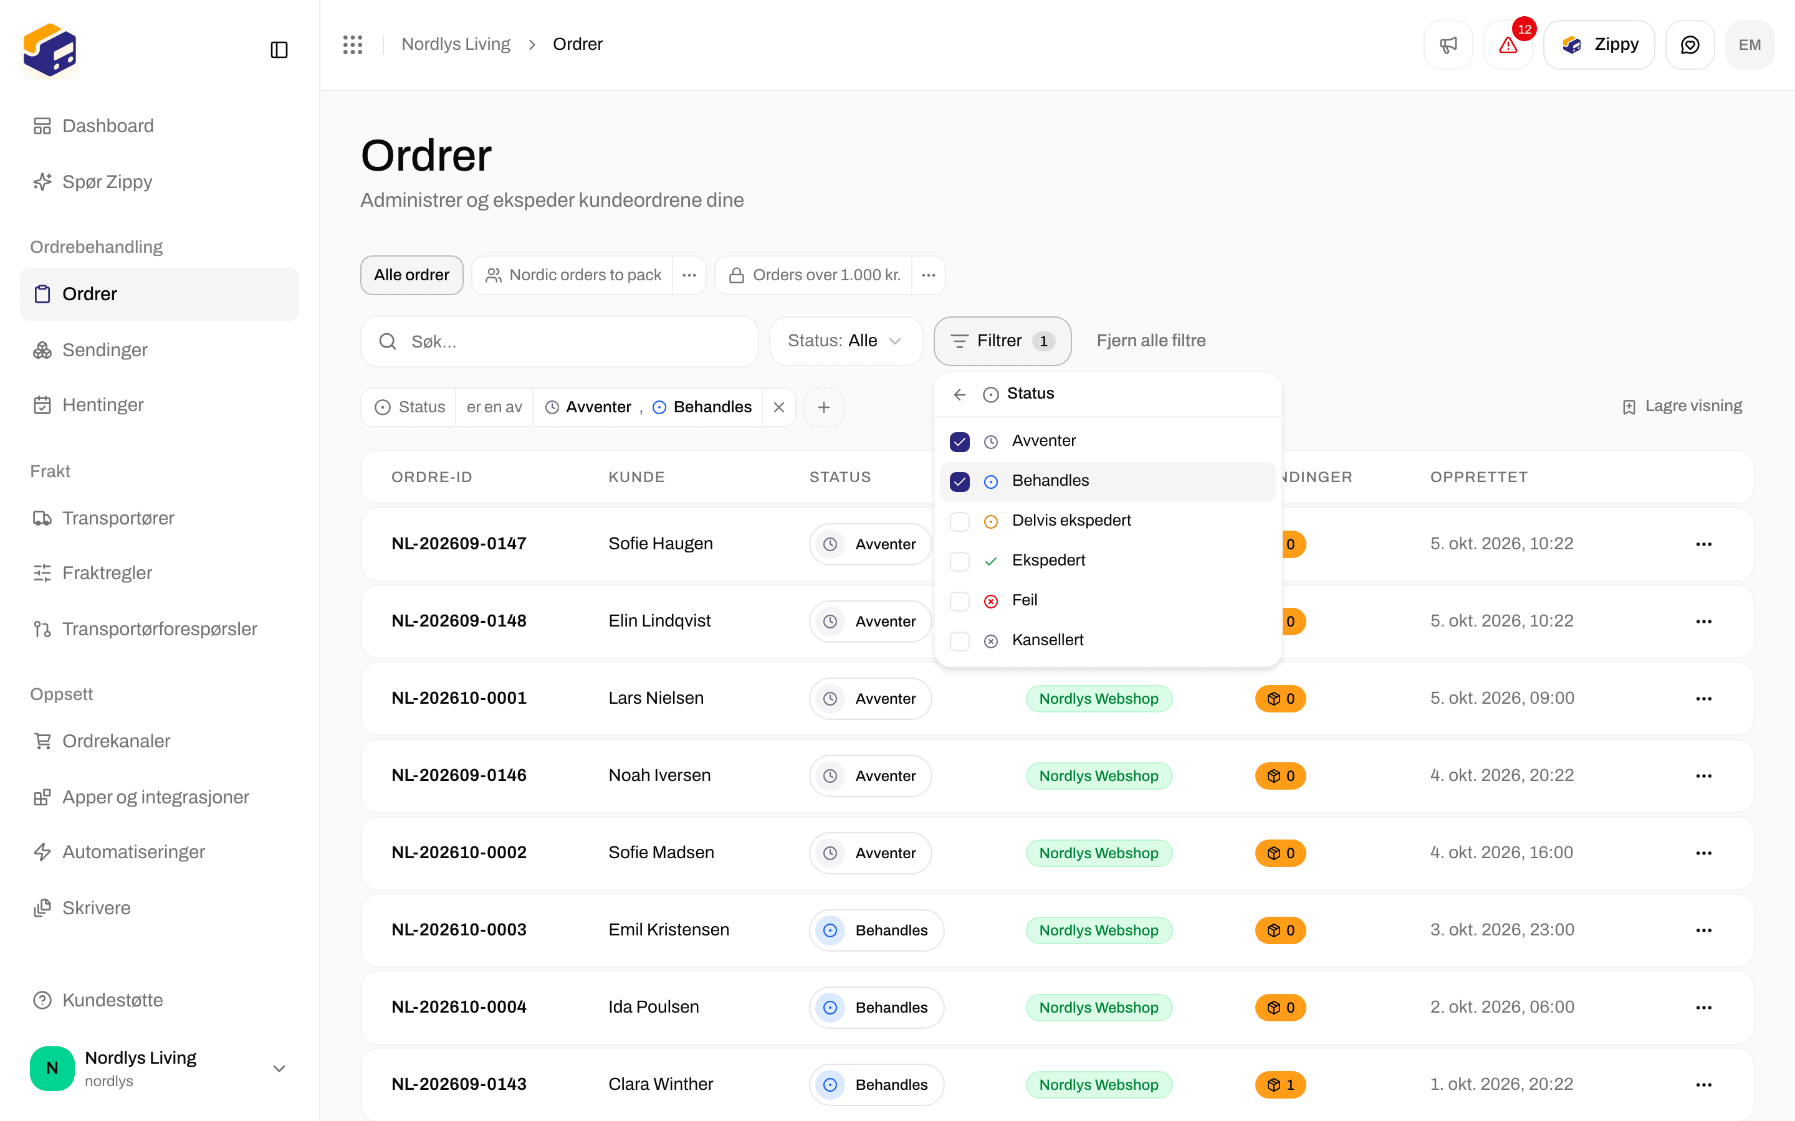Screen dimensions: 1795x1121
Task: Click the Zippy logo in sidebar
Action: pos(50,50)
